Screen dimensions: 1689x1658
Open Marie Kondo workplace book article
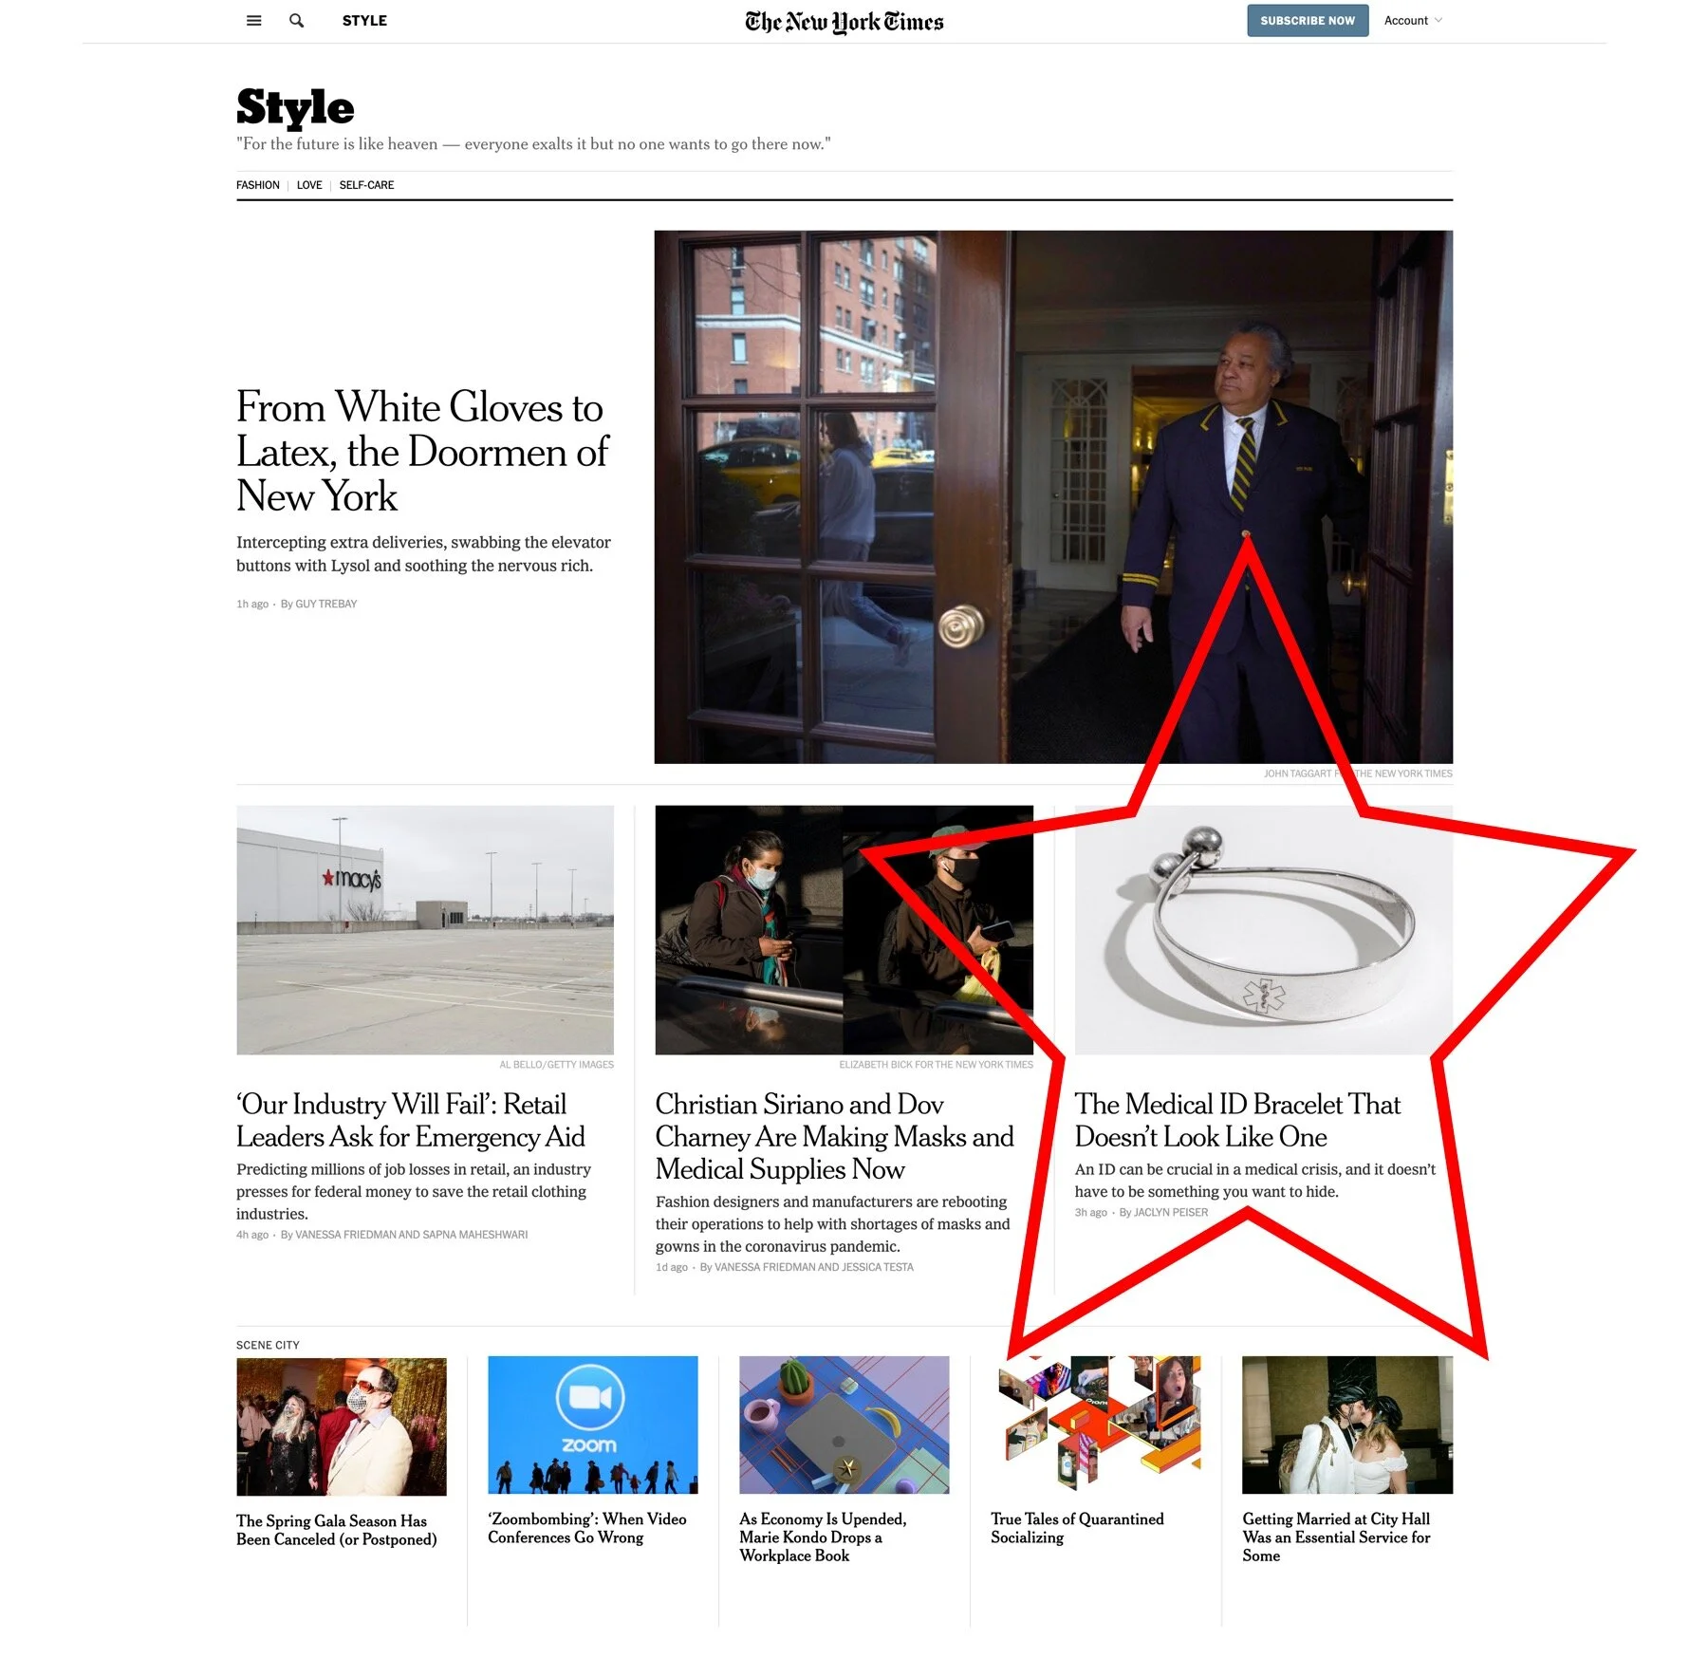[823, 1537]
